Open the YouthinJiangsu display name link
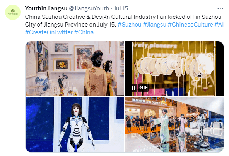This screenshot has width=229, height=156. (x=46, y=8)
